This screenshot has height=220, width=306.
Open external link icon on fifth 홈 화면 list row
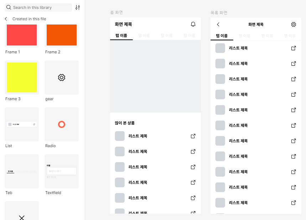pos(193,198)
